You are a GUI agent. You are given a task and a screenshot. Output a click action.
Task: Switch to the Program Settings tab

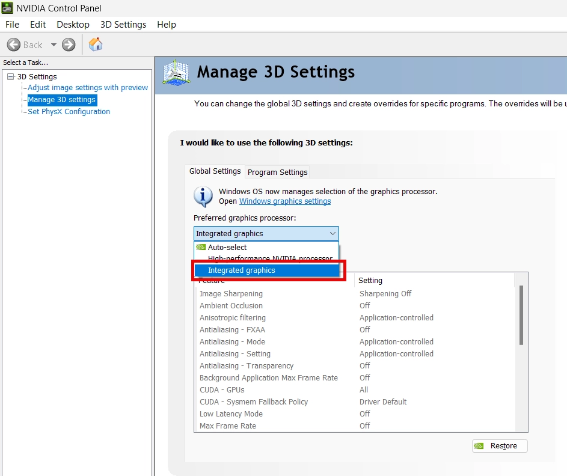(277, 172)
